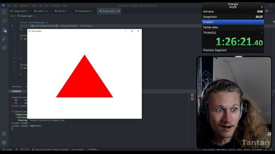Click the webcam video overlay

point(234,103)
